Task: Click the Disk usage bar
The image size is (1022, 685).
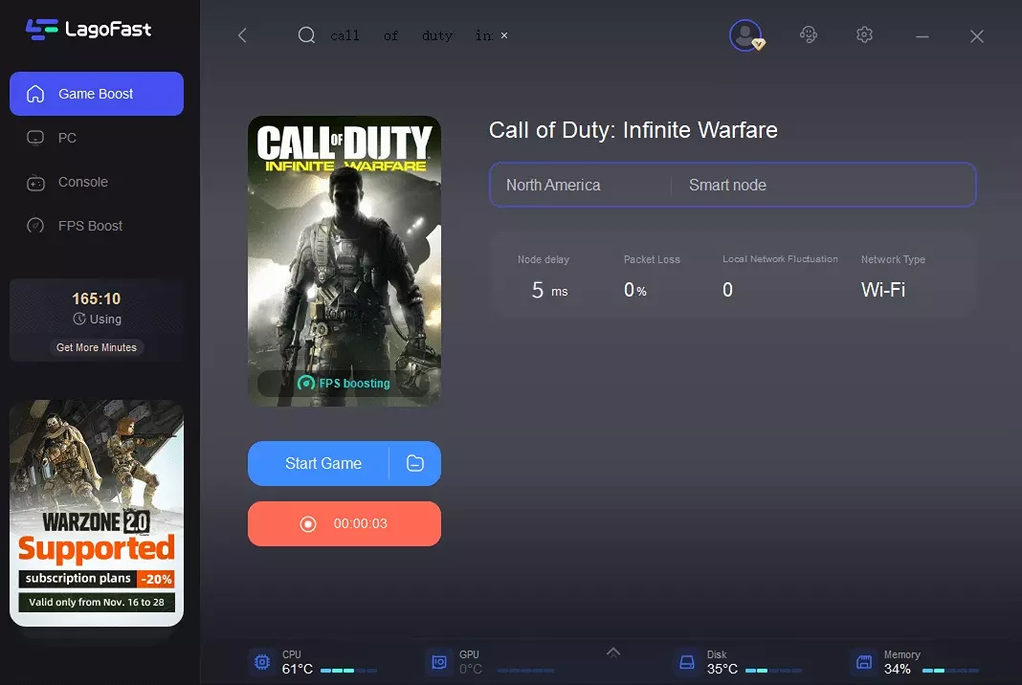Action: pos(773,671)
